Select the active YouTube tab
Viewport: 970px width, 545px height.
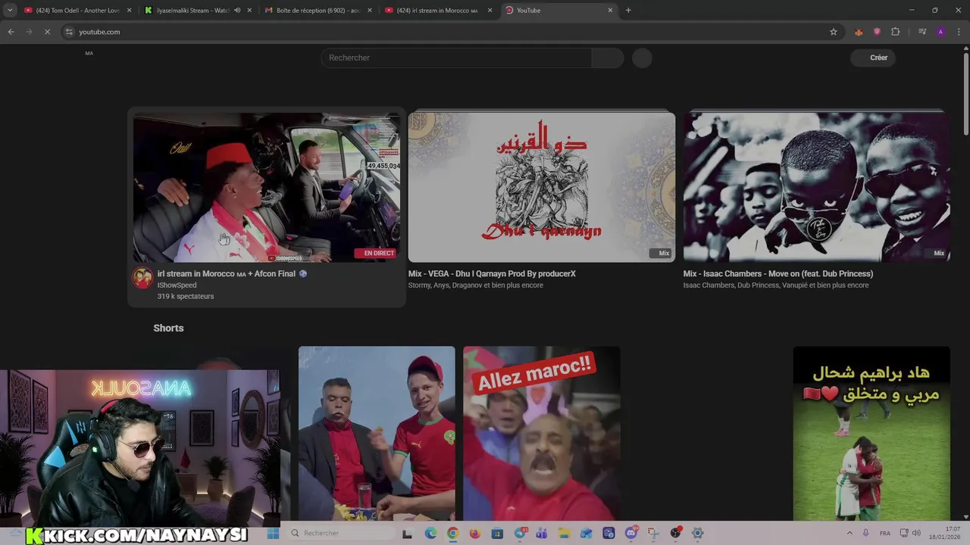coord(559,11)
